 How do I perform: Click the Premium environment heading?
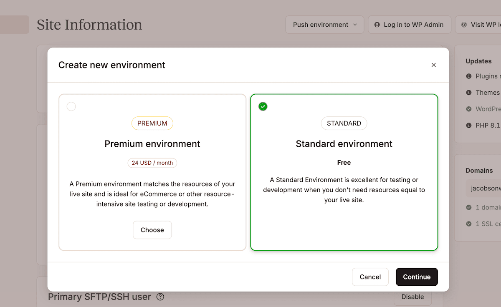(152, 144)
